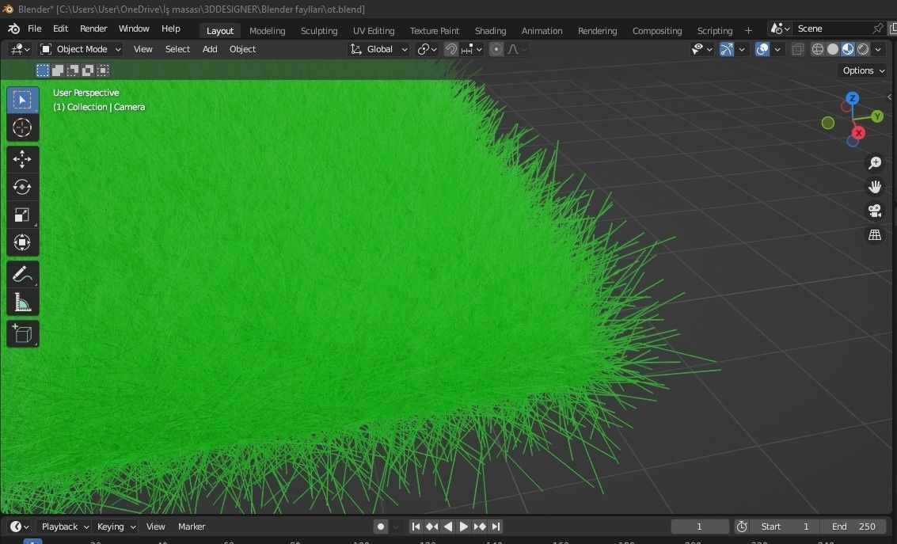Select the Select Box tool

point(23,100)
